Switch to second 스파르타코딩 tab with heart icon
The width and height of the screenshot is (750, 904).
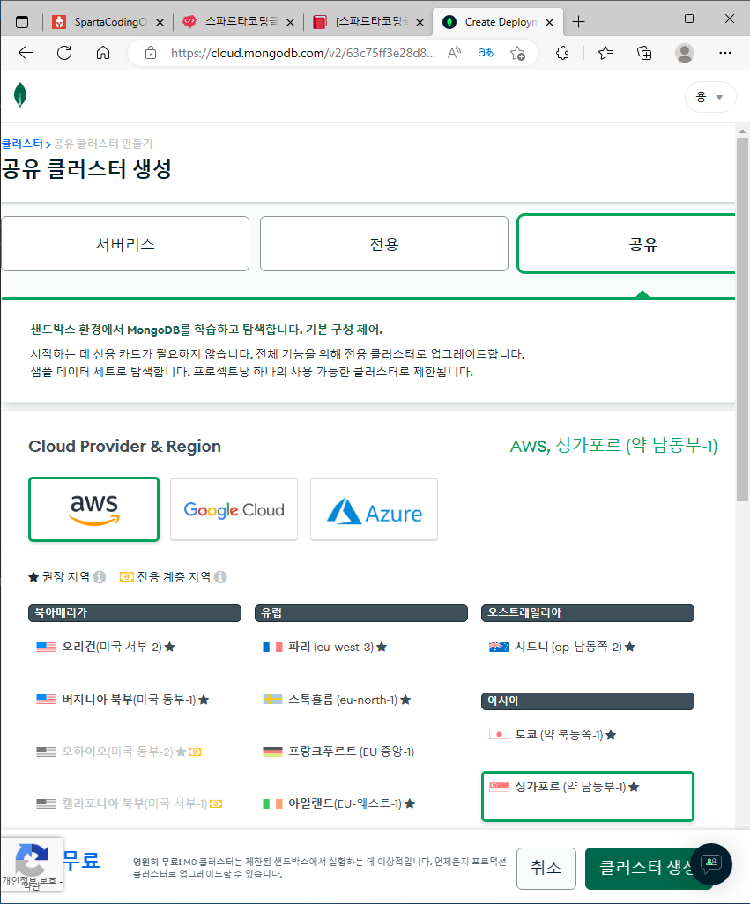(x=238, y=22)
